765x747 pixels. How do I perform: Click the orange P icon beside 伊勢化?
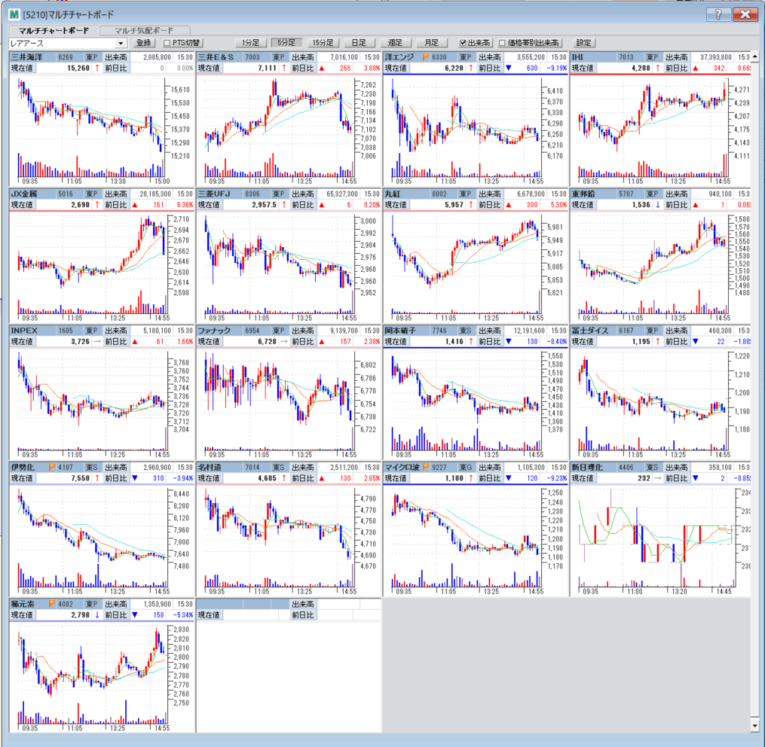coord(52,466)
